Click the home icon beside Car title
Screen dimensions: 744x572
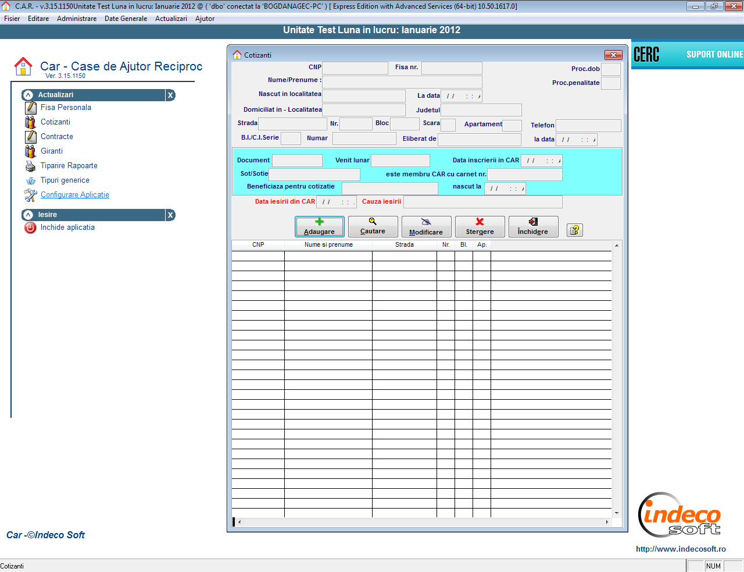(23, 66)
